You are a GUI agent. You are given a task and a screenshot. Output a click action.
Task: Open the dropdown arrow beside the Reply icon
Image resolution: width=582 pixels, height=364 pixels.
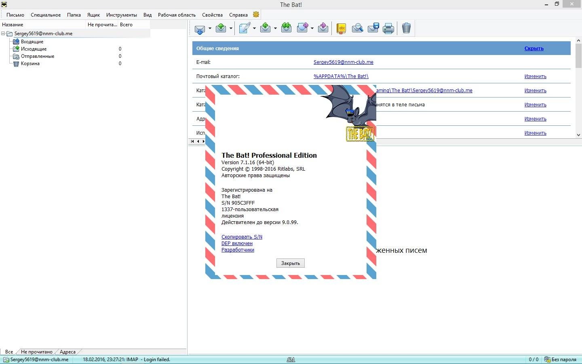click(x=275, y=28)
